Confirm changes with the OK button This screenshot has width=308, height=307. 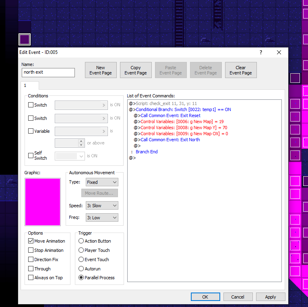(205, 297)
